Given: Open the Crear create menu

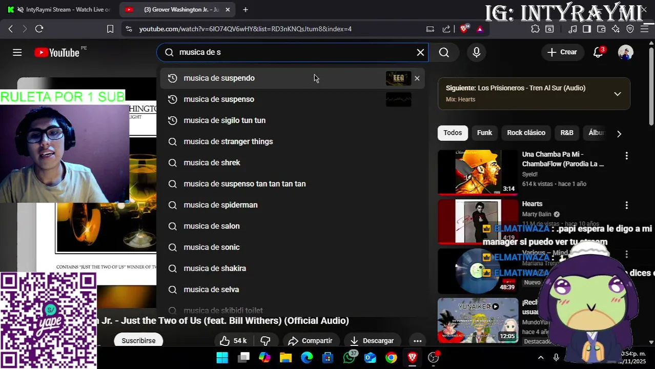Looking at the screenshot, I should point(562,52).
